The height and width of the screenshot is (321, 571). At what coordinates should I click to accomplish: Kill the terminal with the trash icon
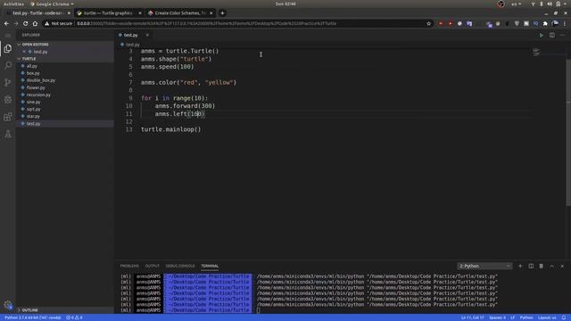pos(542,266)
